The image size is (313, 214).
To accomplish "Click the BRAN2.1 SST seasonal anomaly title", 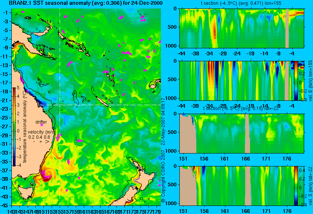I will [x=86, y=3].
